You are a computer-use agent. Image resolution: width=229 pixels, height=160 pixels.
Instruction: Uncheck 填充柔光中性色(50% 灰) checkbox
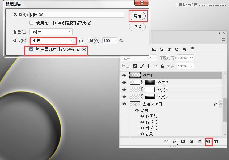tap(31, 49)
